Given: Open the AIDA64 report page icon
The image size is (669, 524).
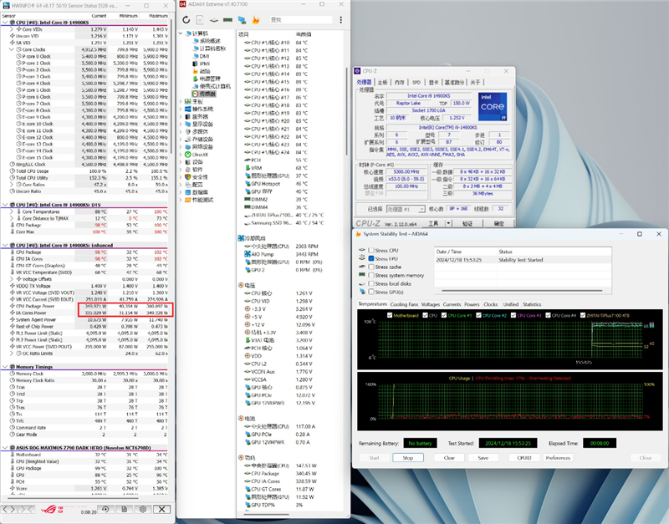Looking at the screenshot, I should click(200, 20).
